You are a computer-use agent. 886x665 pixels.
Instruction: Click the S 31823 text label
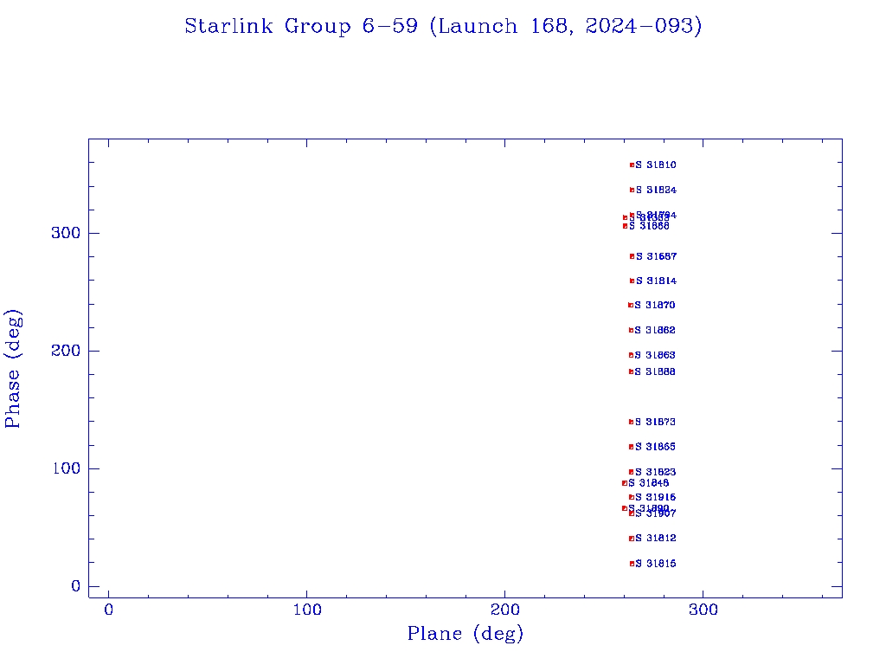click(x=656, y=472)
